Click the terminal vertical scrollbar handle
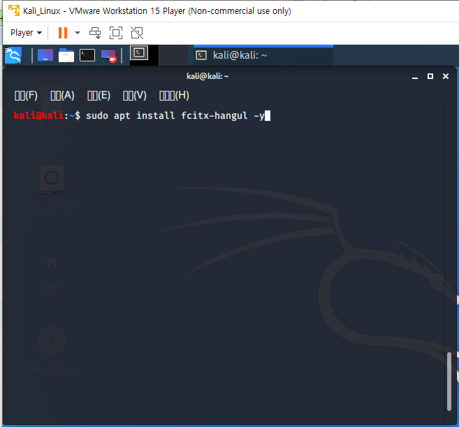The height and width of the screenshot is (427, 459). click(x=449, y=382)
